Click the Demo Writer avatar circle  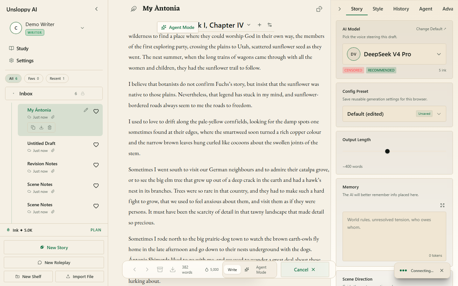click(16, 28)
